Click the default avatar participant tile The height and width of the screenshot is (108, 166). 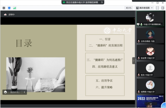point(150,69)
